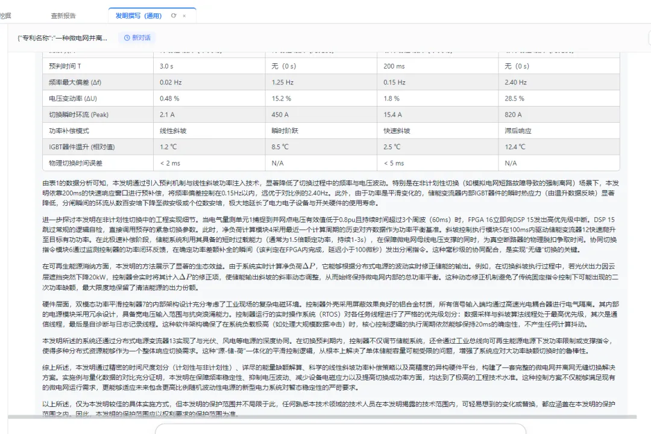Image resolution: width=651 pixels, height=434 pixels.
Task: Click paragraph starting 以上所述，仅为本发明较佳的
Action: point(330,409)
